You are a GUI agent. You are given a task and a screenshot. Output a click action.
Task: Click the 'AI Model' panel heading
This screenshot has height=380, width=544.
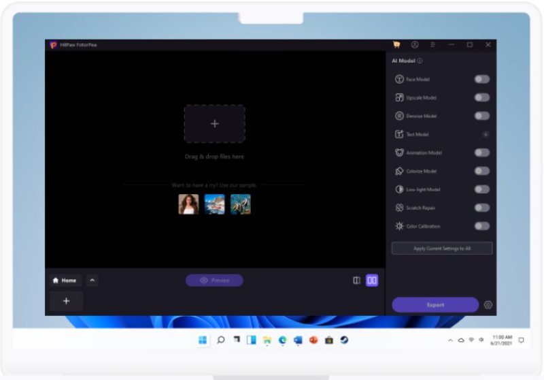point(403,61)
